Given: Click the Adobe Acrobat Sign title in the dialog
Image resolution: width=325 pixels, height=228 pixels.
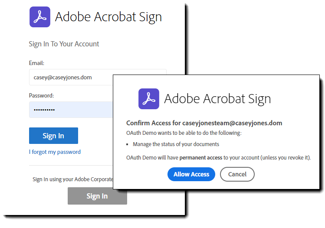Looking at the screenshot, I should (217, 98).
